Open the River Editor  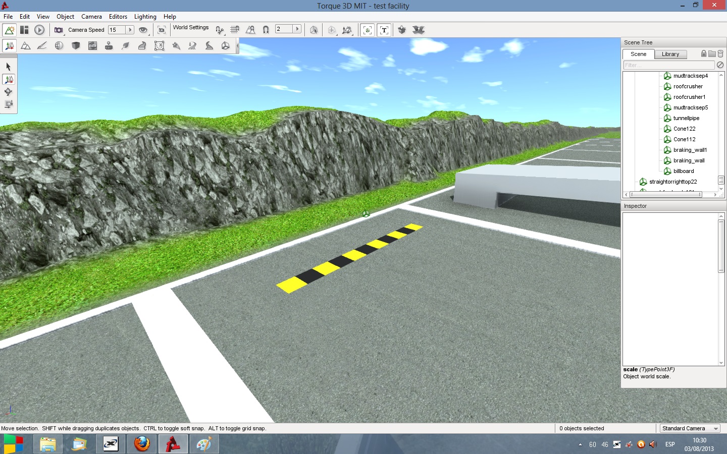click(192, 46)
